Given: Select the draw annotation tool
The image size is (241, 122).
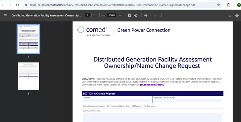Looking at the screenshot, I should 146,15.
